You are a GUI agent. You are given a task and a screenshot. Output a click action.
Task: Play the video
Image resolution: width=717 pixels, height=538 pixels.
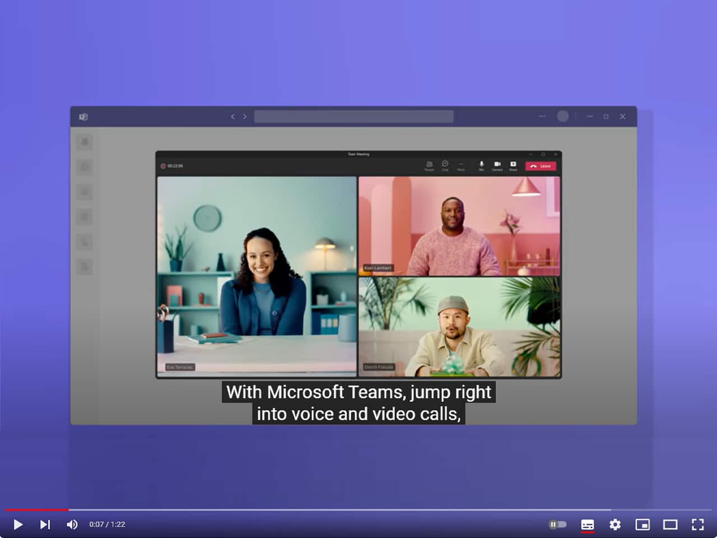pos(17,525)
